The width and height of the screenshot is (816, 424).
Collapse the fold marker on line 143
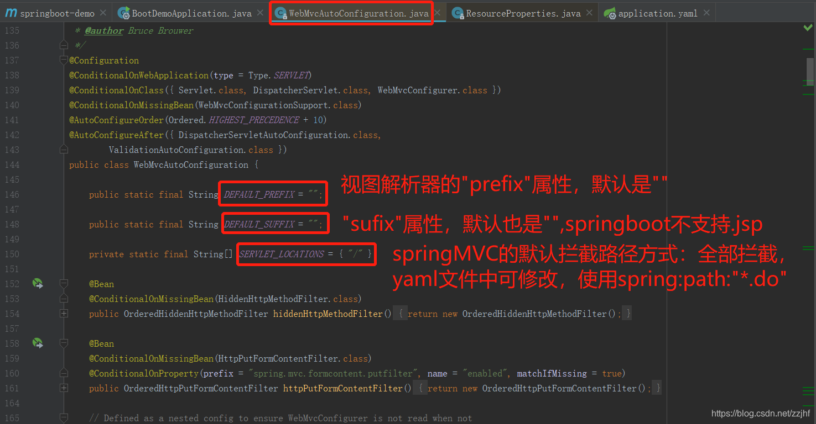(64, 150)
